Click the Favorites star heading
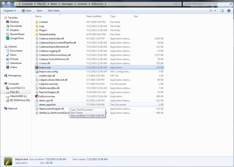Screen dimensions: 234x167 tap(11, 18)
